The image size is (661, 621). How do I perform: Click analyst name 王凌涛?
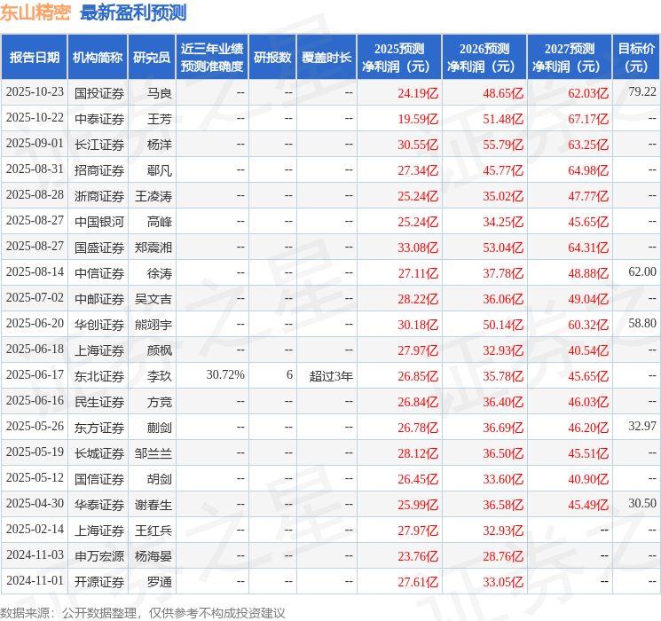[x=153, y=196]
